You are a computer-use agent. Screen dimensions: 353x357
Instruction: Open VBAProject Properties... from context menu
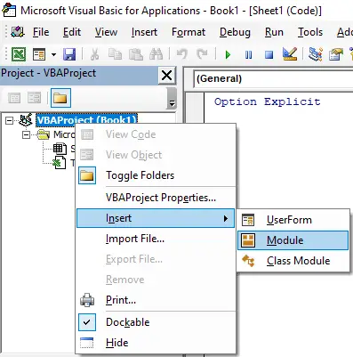[156, 198]
